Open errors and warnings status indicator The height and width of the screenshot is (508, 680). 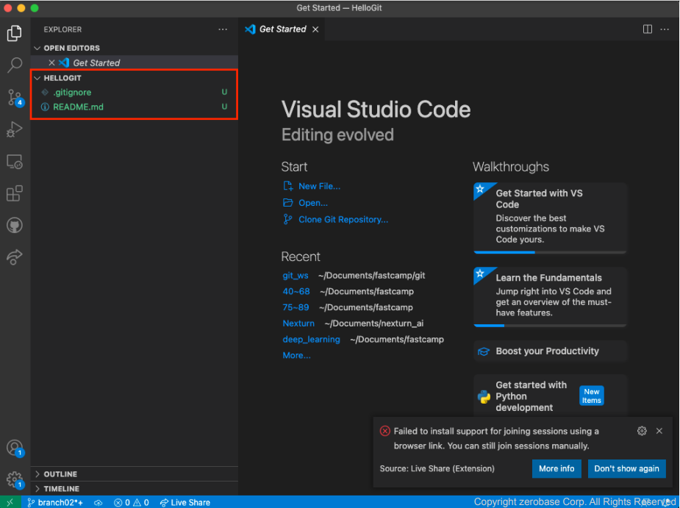(132, 502)
